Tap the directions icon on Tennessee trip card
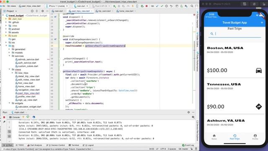268x151 pixels. tap(259, 107)
